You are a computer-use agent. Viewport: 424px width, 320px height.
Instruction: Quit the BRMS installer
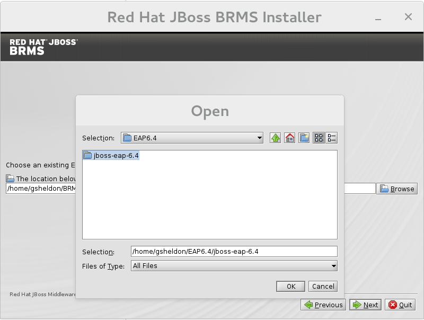pos(400,305)
